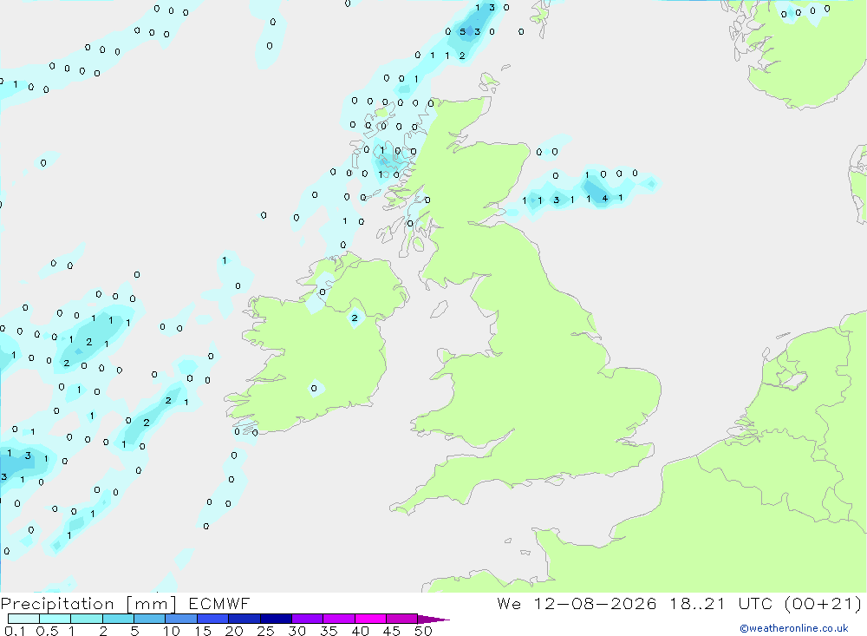
Task: Click the 25–30 mm navy legend swatch
Action: [276, 619]
